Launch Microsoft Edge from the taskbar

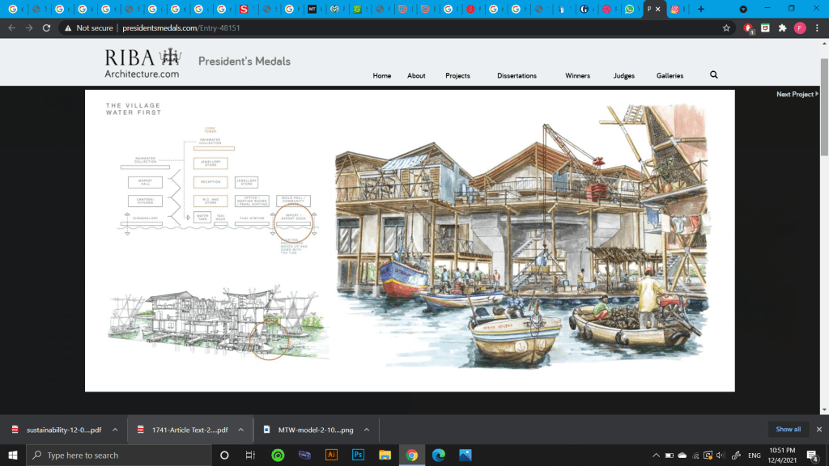[x=438, y=455]
